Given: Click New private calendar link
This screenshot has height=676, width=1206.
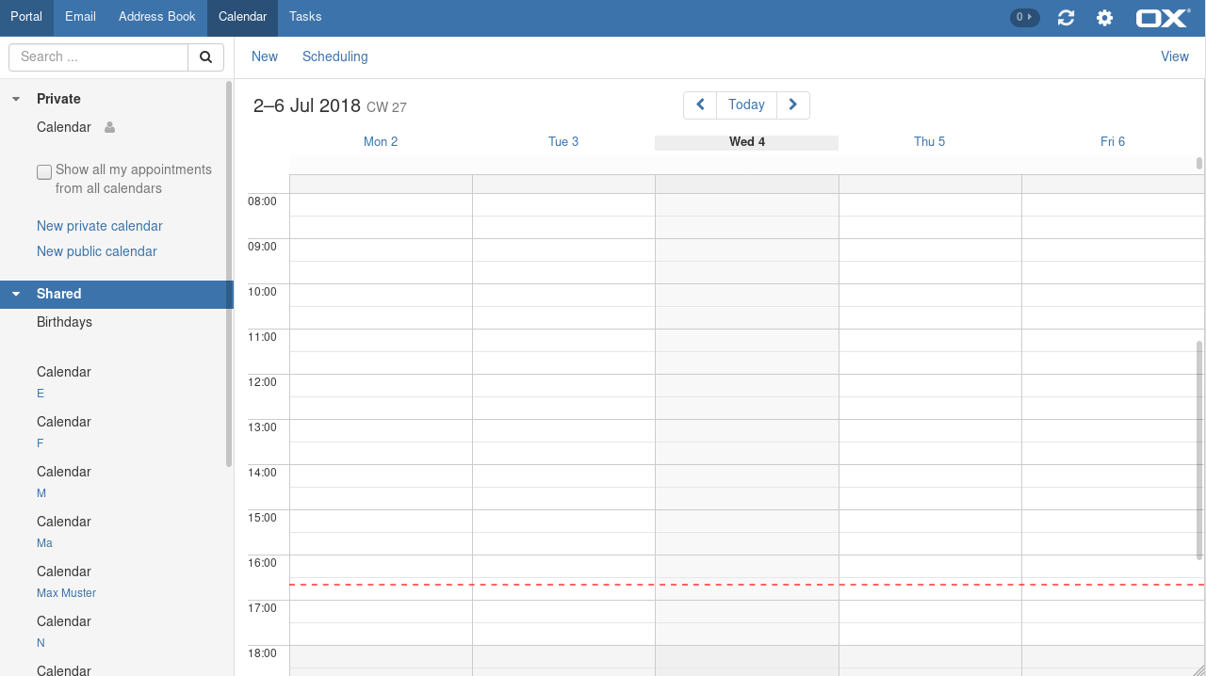Looking at the screenshot, I should (x=99, y=226).
